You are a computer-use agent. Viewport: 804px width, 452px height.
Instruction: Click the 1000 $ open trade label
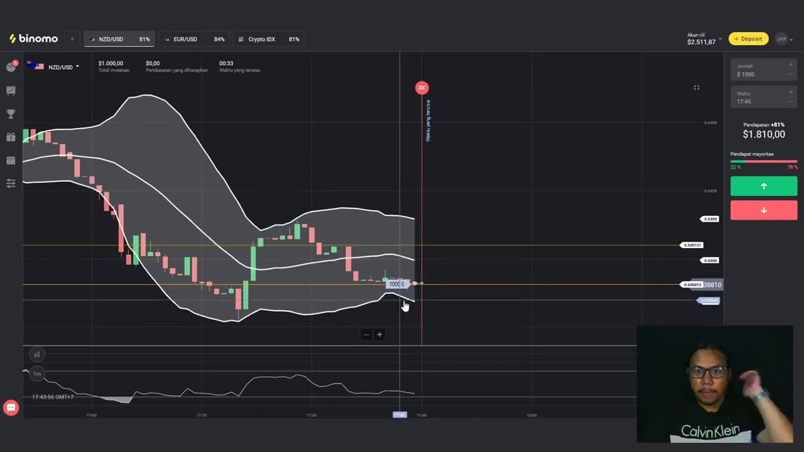pyautogui.click(x=396, y=284)
